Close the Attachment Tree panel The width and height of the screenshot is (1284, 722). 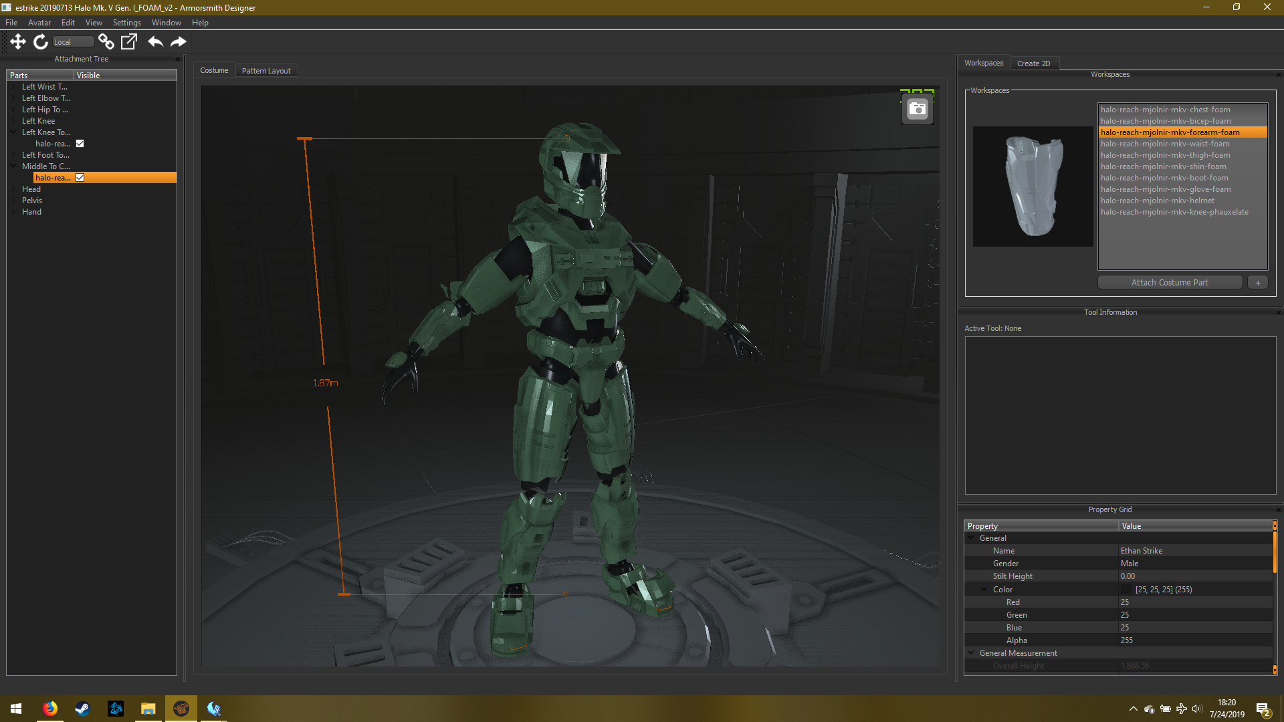pos(178,59)
